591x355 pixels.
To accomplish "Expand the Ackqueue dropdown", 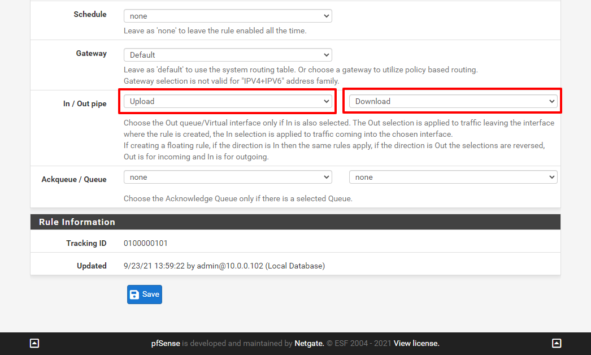I will 228,177.
